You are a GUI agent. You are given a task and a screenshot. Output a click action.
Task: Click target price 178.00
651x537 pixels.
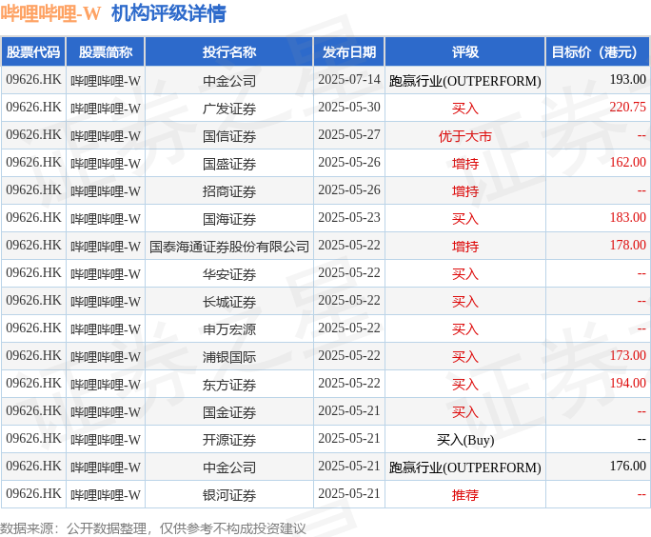tap(628, 245)
